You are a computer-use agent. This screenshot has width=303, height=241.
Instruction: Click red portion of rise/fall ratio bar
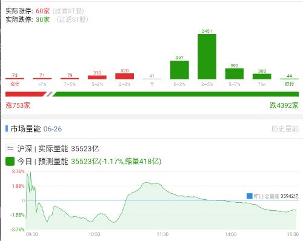25,94
